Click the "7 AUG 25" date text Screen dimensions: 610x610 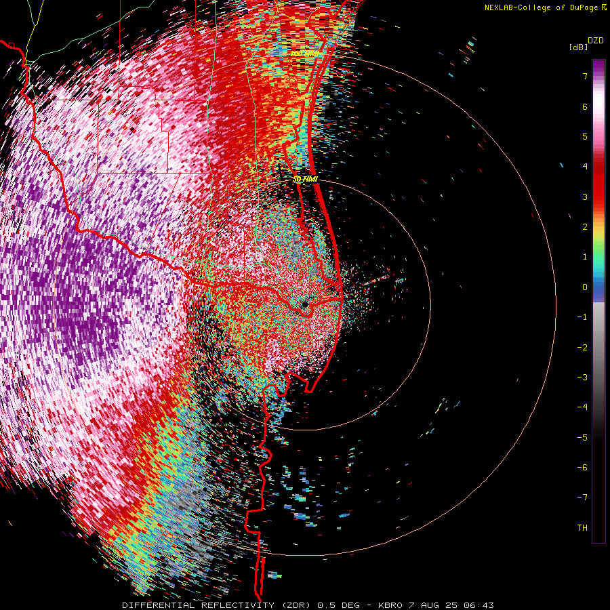click(434, 605)
